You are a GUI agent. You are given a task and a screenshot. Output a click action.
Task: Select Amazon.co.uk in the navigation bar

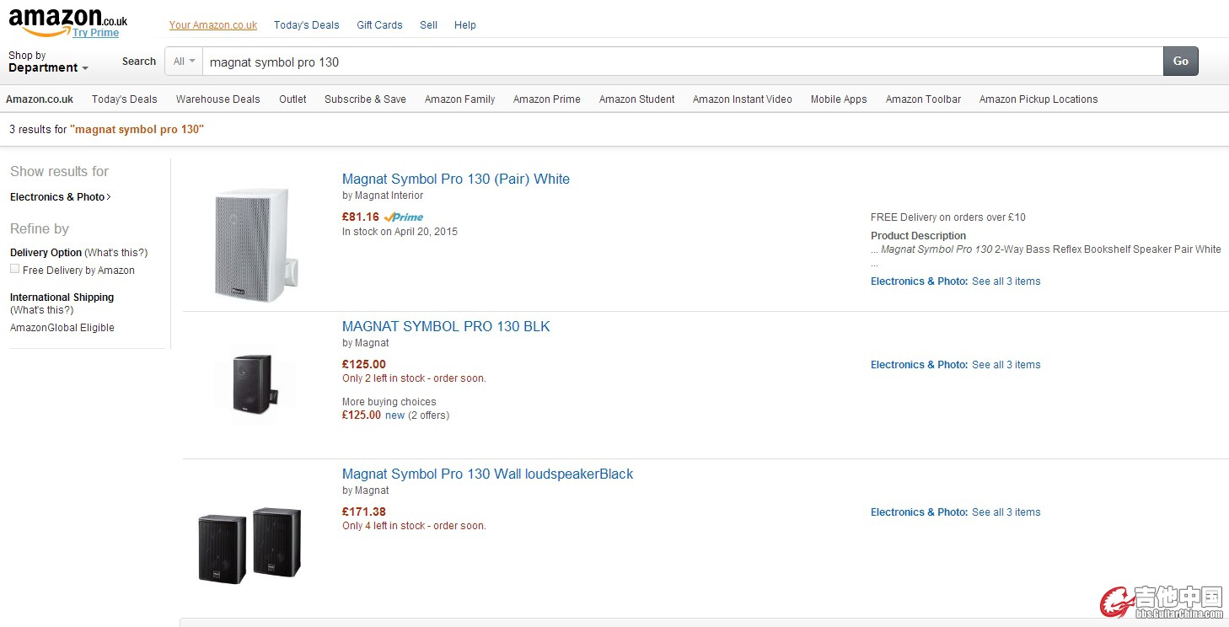[40, 99]
